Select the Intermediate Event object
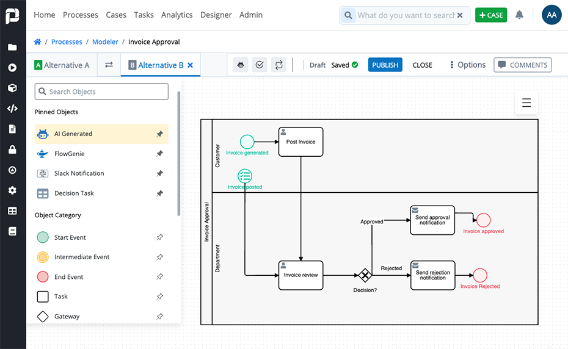Viewport: 568px width, 349px height. [x=101, y=257]
